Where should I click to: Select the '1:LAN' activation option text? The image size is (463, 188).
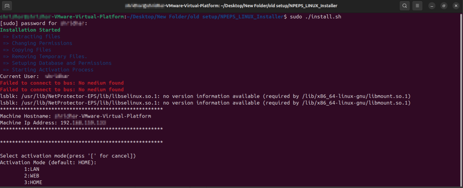(x=32, y=169)
